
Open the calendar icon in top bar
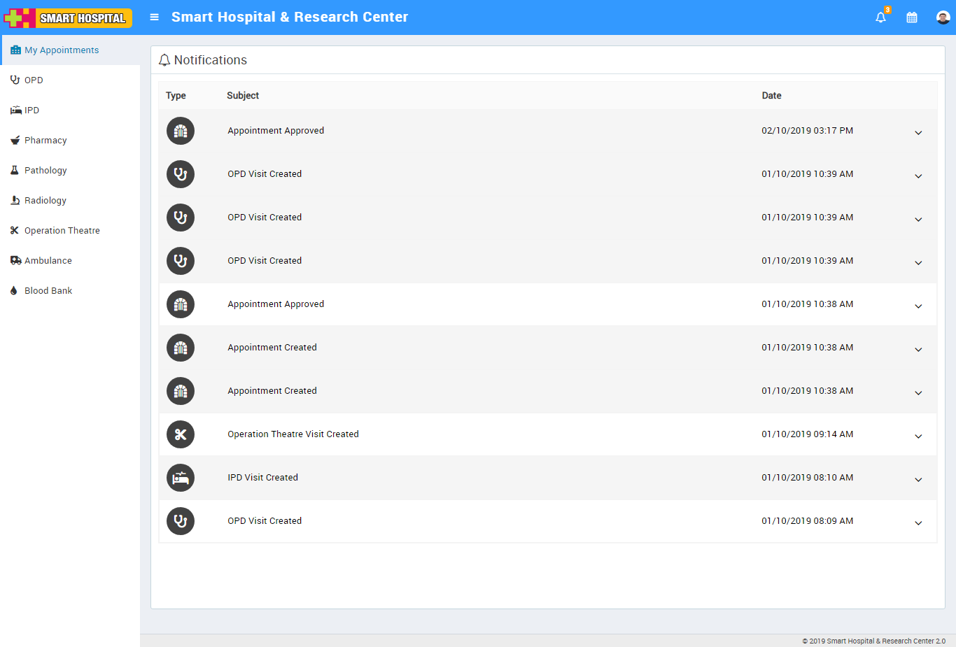click(911, 17)
